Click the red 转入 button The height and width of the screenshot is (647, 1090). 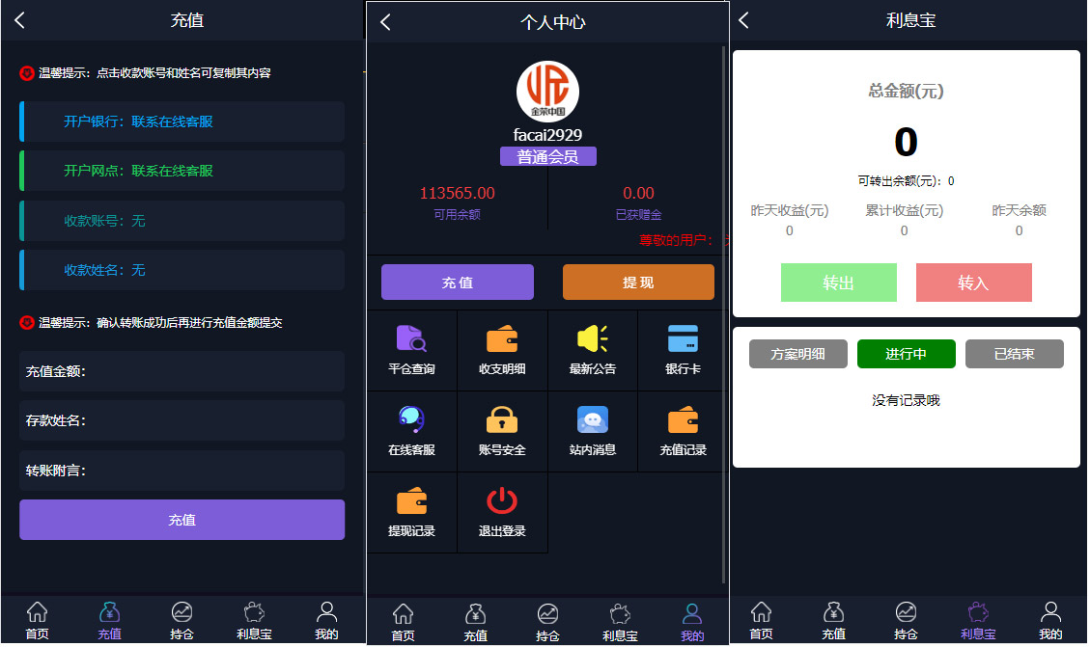point(973,283)
